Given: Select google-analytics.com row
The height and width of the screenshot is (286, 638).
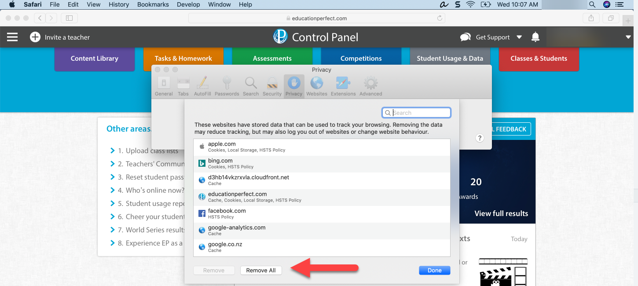Looking at the screenshot, I should (322, 231).
